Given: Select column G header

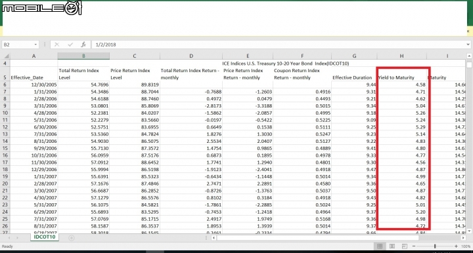Looking at the screenshot, I should 354,56.
